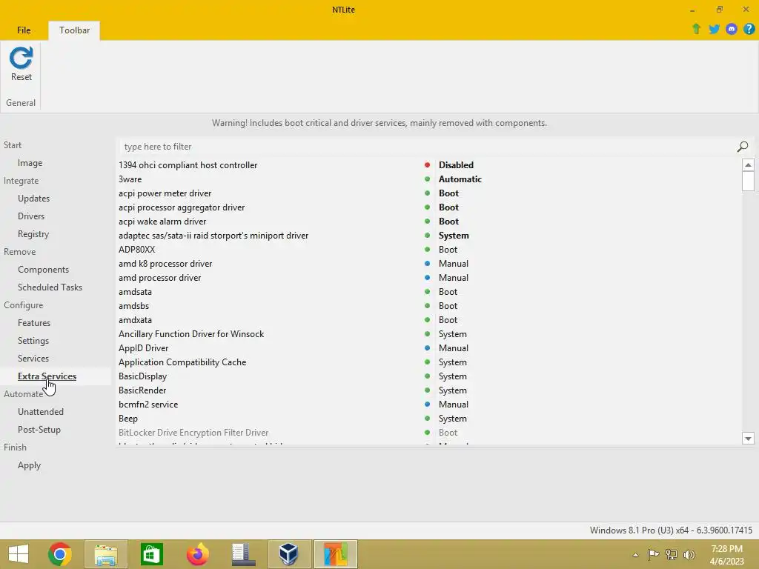Open the Registry page
The height and width of the screenshot is (569, 759).
click(x=33, y=234)
